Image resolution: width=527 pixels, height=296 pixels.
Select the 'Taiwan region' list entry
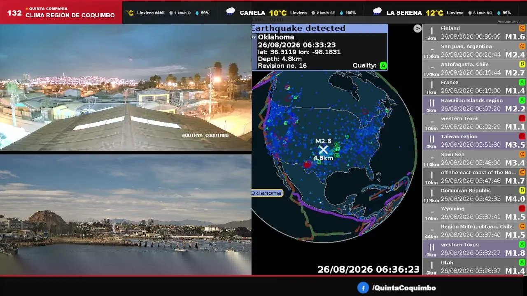click(459, 136)
